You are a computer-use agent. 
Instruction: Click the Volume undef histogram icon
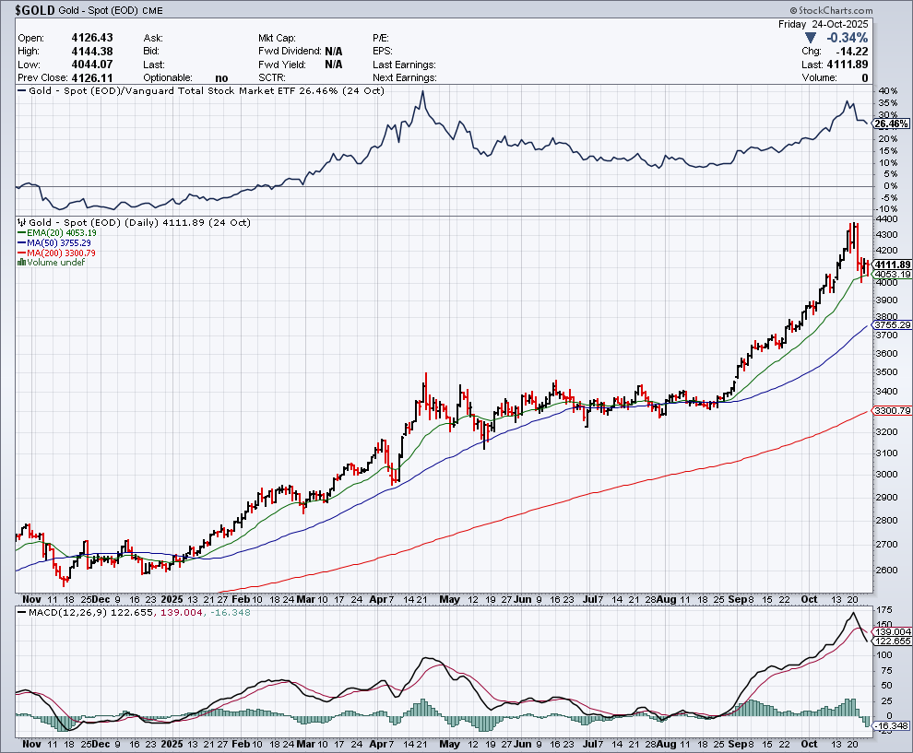point(22,263)
